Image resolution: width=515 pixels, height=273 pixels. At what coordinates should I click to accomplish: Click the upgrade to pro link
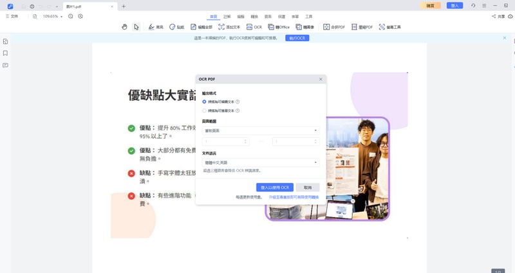coord(294,197)
